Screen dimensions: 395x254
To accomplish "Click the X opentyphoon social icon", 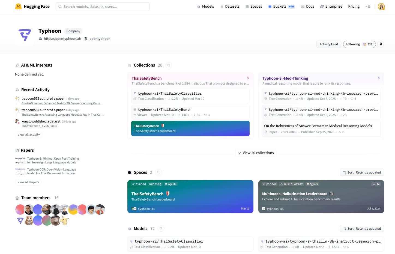I will tap(86, 39).
